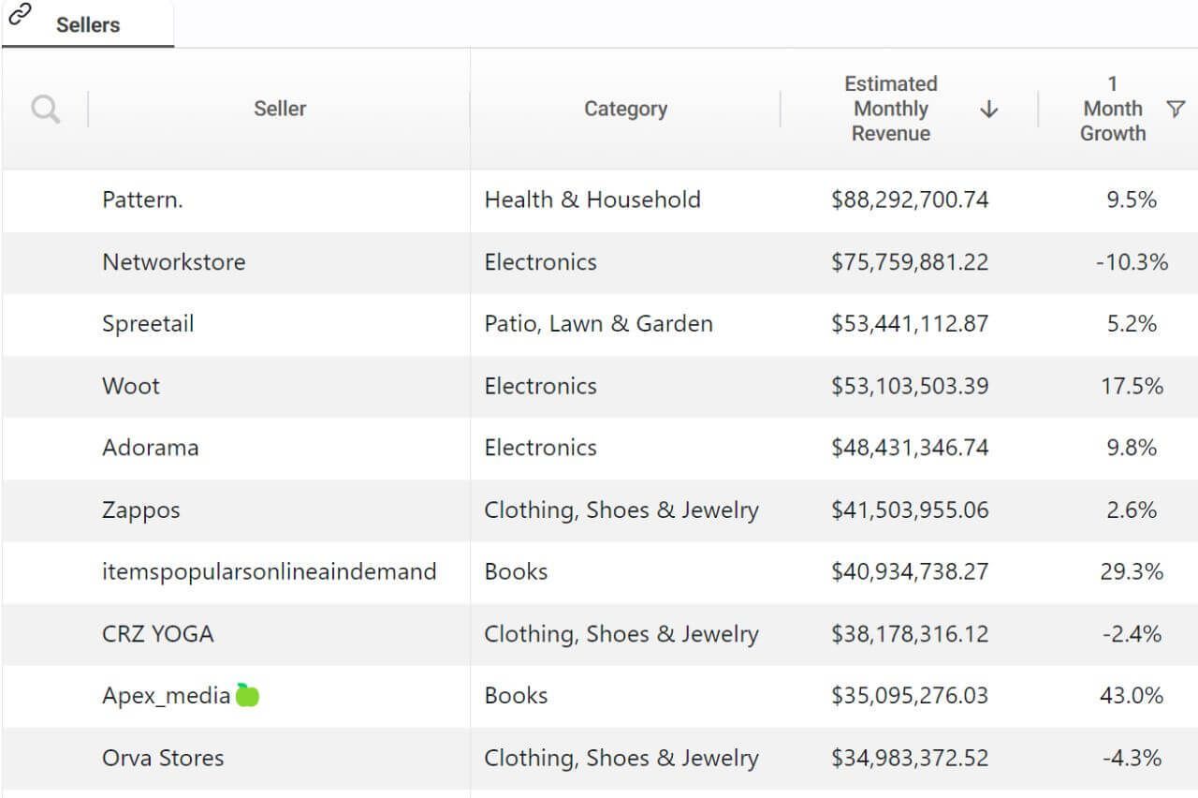
Task: Select the itemspopularsonlineaindemand seller
Action: pyautogui.click(x=269, y=571)
